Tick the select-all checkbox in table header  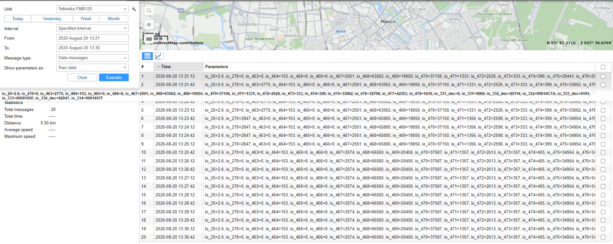(603, 67)
